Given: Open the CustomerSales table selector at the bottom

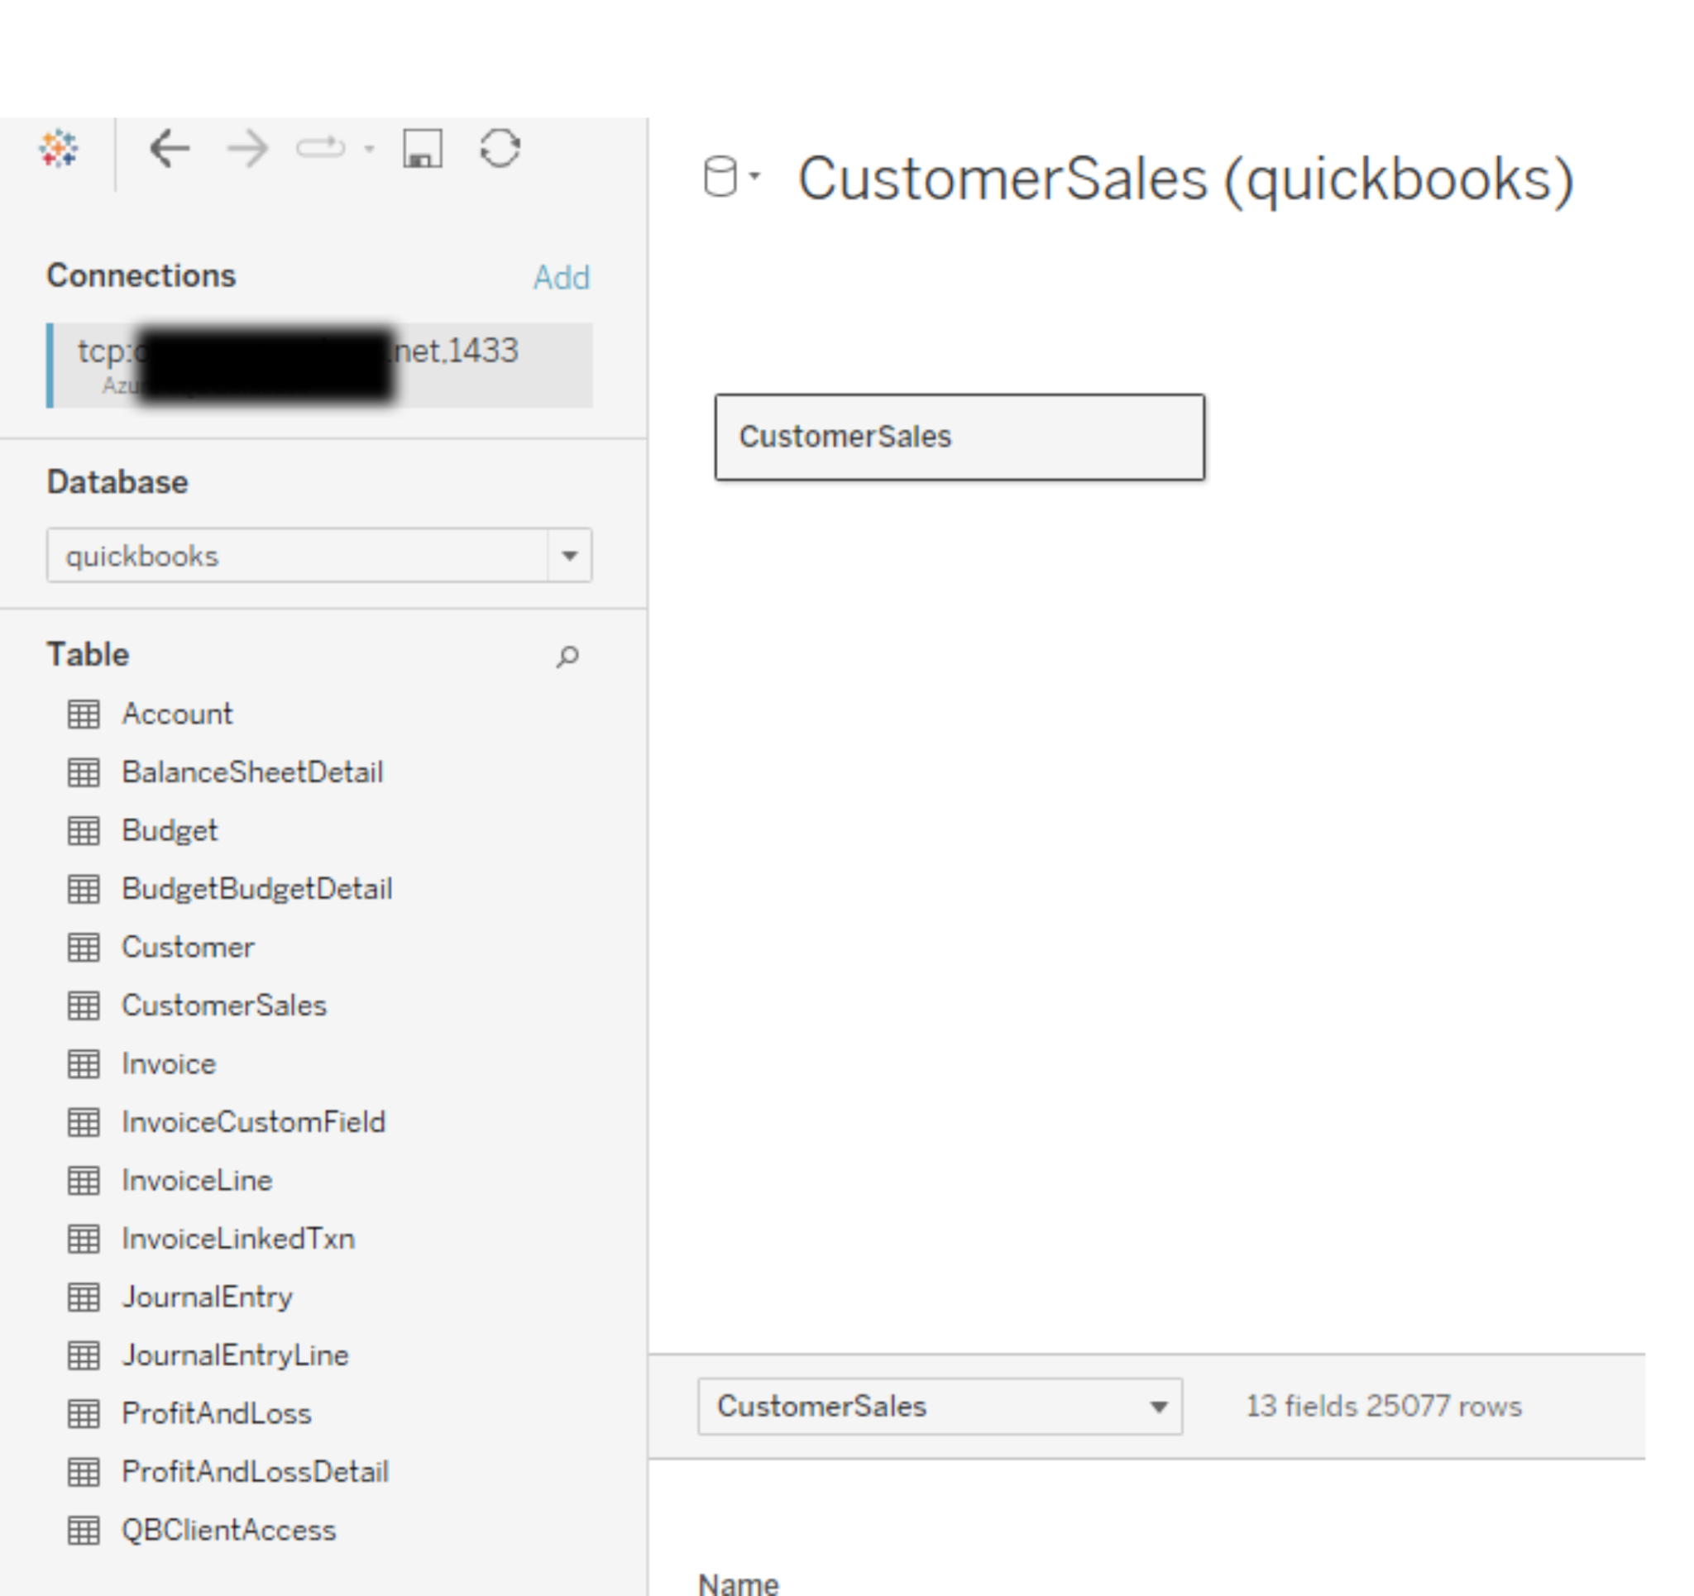Looking at the screenshot, I should [x=1159, y=1407].
